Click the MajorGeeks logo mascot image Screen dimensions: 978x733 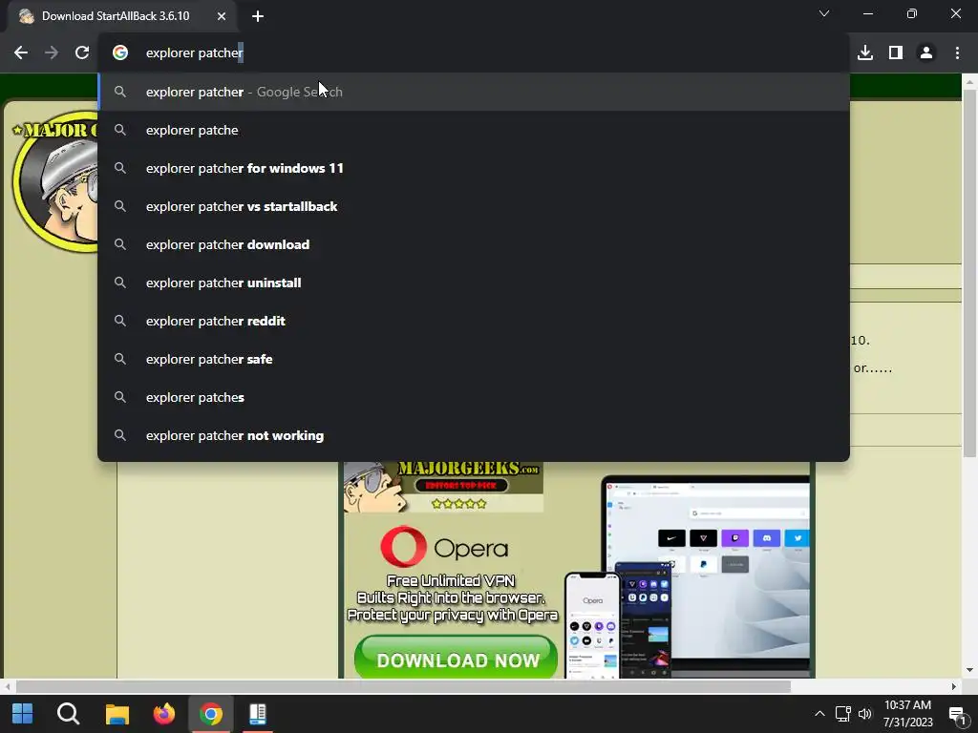tap(54, 180)
